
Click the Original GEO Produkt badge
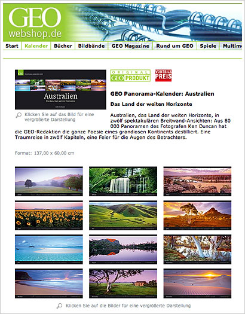point(130,75)
